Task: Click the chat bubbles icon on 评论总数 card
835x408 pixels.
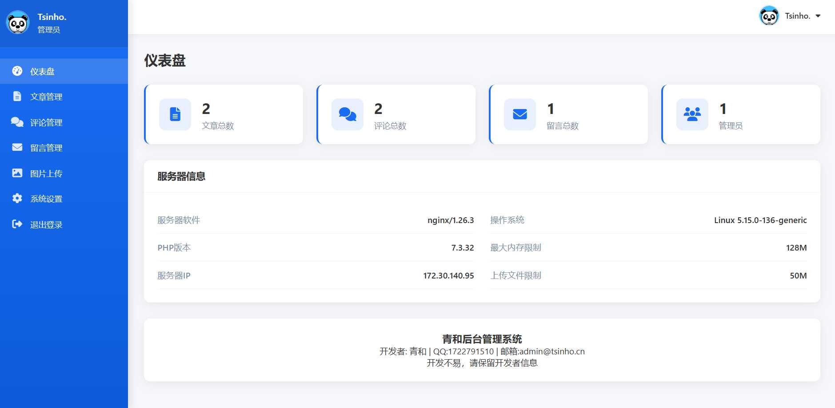Action: [347, 114]
